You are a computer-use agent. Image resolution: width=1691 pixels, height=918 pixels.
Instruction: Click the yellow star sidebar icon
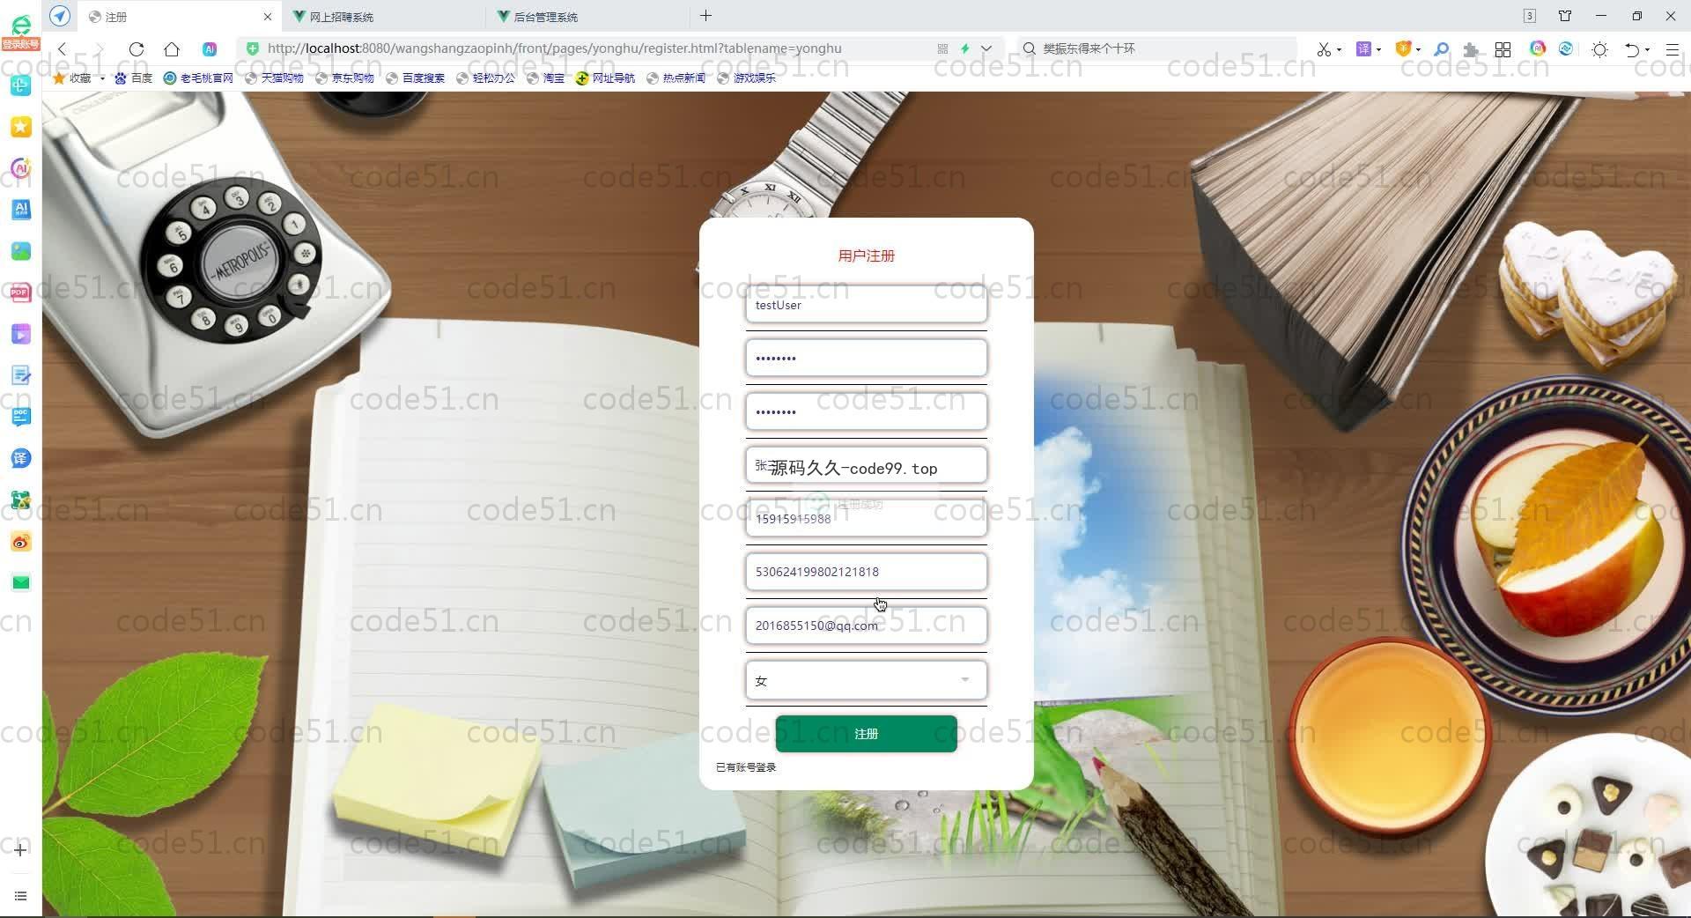[21, 127]
